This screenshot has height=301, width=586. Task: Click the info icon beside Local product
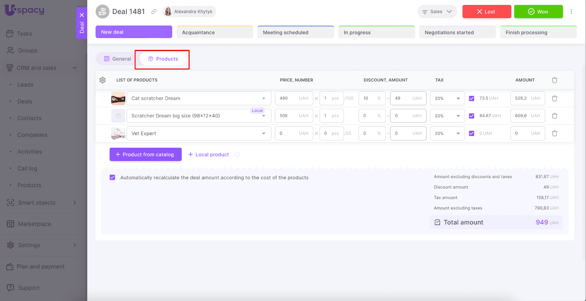(x=237, y=154)
